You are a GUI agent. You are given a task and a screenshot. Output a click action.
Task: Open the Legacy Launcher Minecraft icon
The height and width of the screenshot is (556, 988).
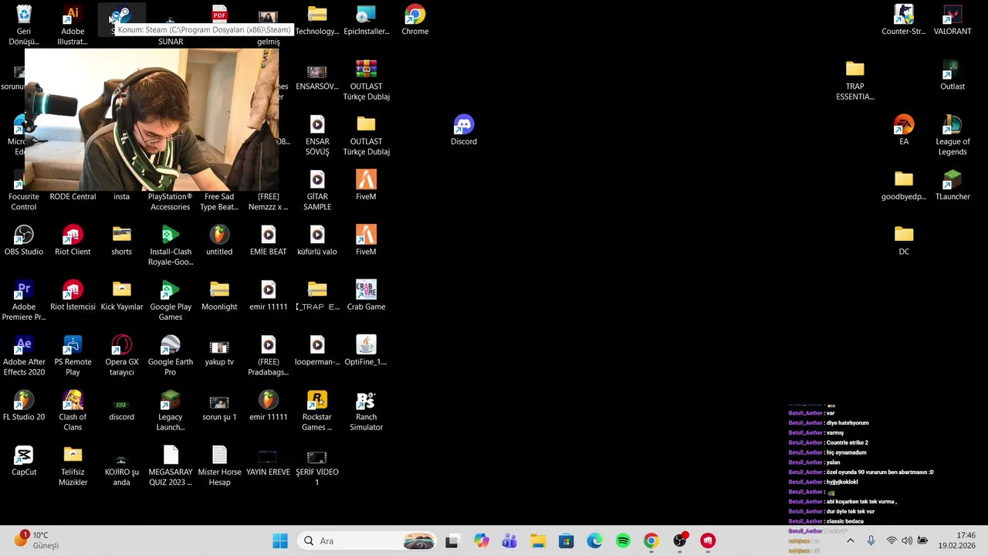(171, 411)
